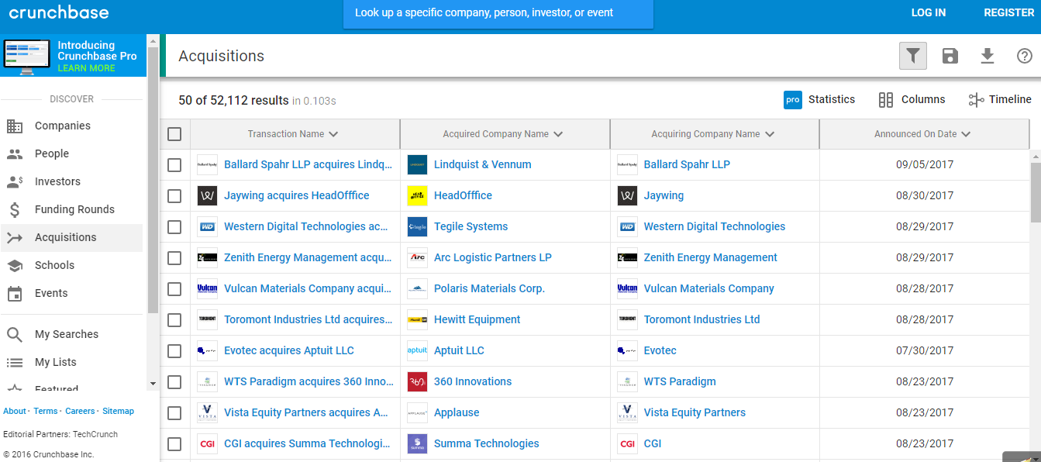Check the Western Digital Technologies row checkbox
The height and width of the screenshot is (462, 1041).
tap(174, 226)
